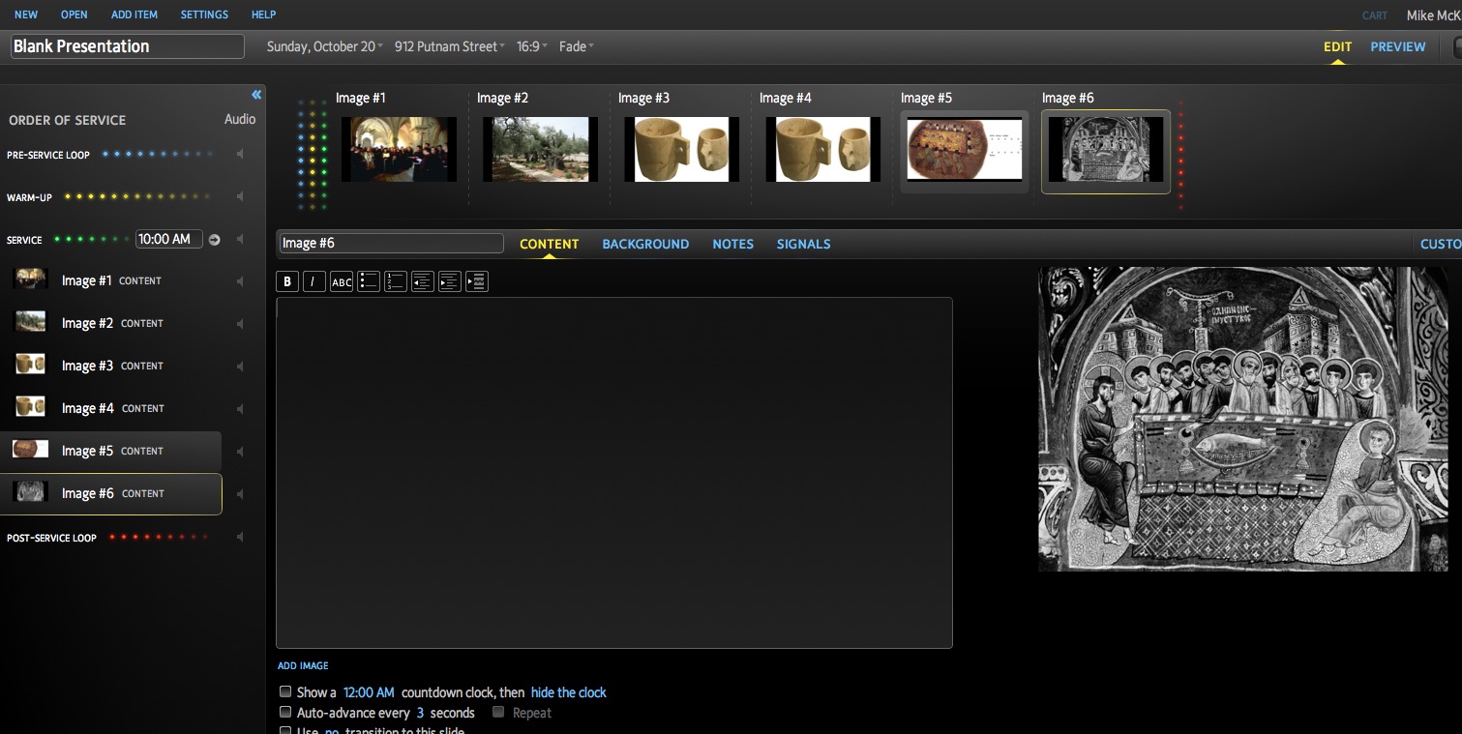Click the ABC text formatting button
The image size is (1462, 734).
[x=342, y=281]
